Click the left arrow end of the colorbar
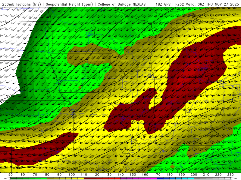Viewport: 241px width, 180px height. 7,178
